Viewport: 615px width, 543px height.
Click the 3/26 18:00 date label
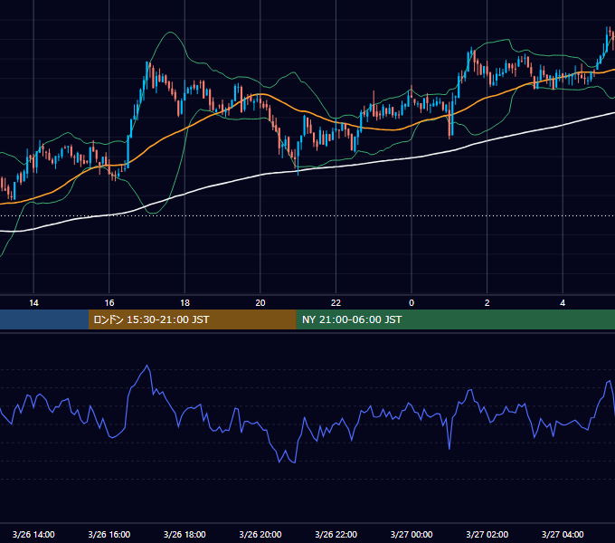click(x=184, y=534)
